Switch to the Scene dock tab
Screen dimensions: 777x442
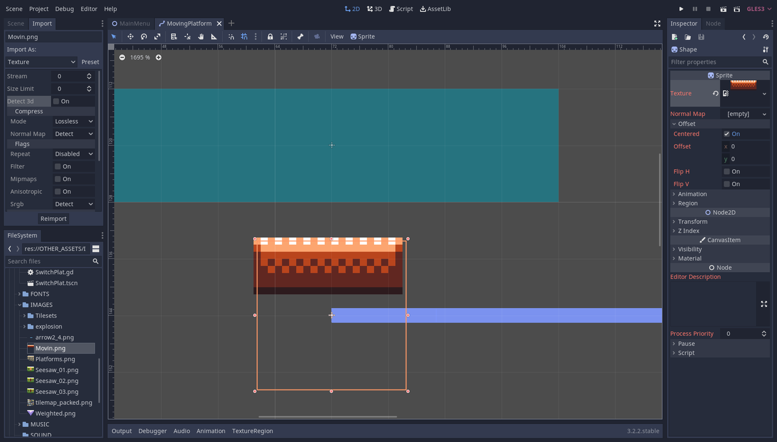16,24
